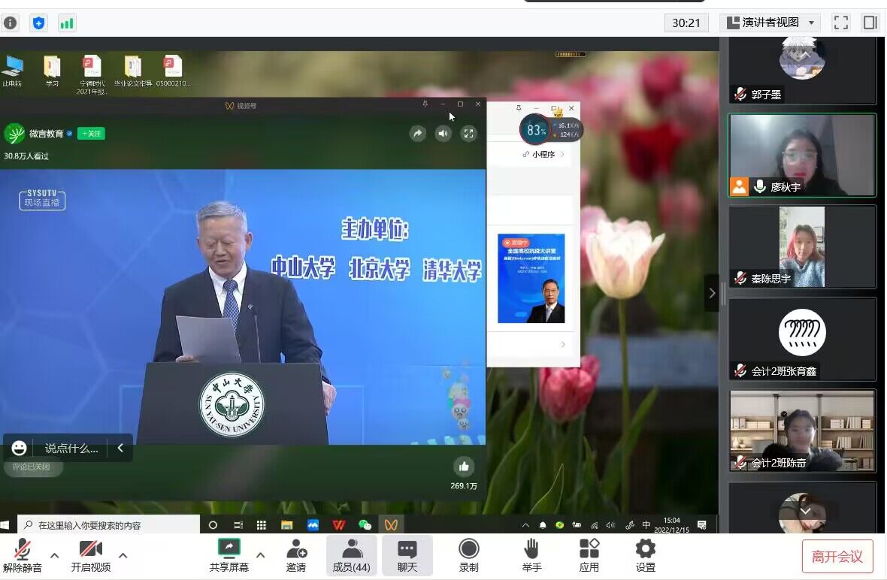Click the 邀请 invite icon
Screen dimensions: 887x580
click(296, 550)
